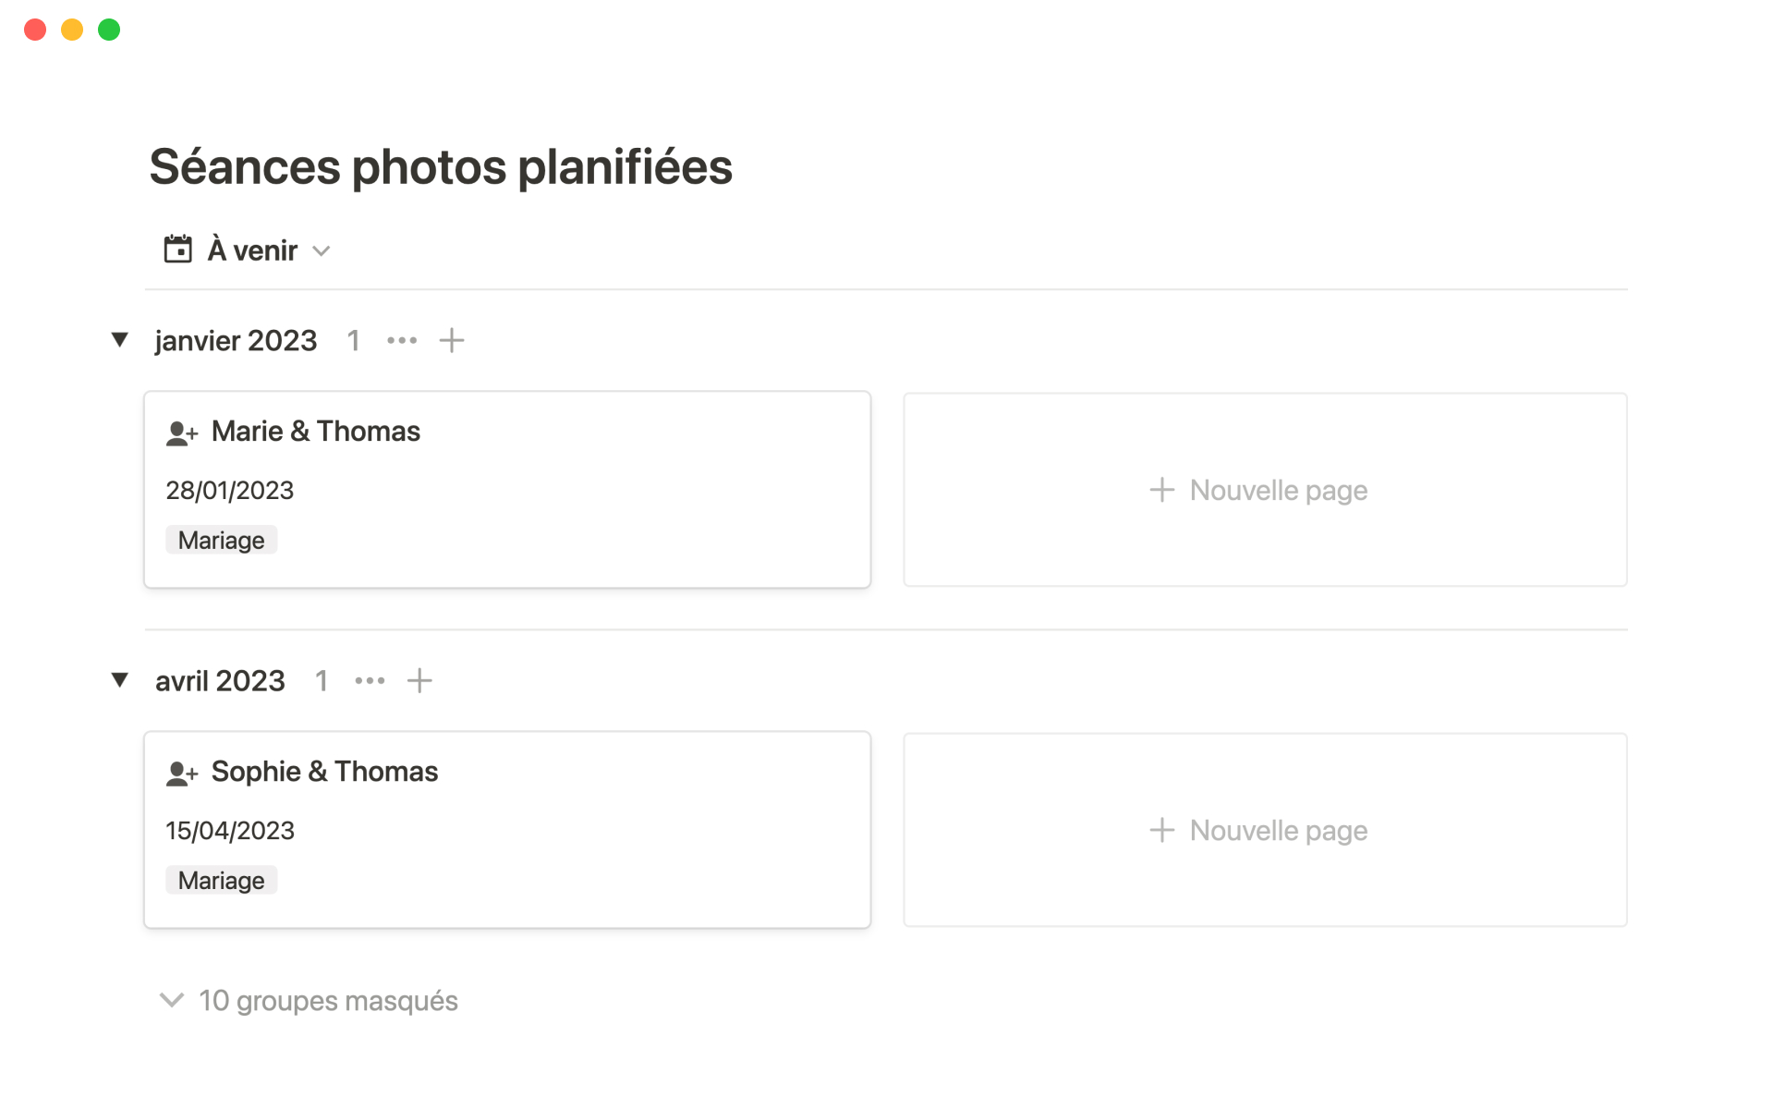Click the calendar icon beside À venir
Viewport: 1774px width, 1109px height.
[177, 250]
